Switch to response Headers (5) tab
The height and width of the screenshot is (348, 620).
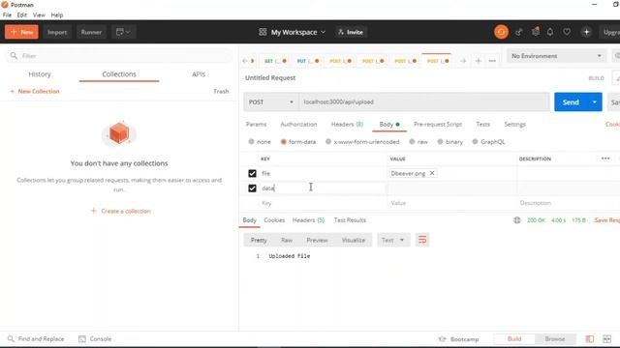coord(308,220)
